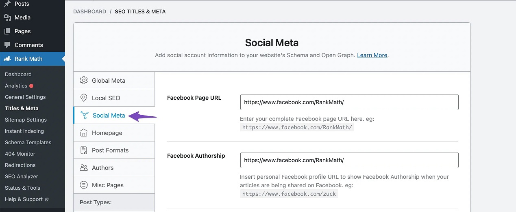The height and width of the screenshot is (212, 516).
Task: Click the Facebook Page URL input field
Action: click(x=349, y=102)
